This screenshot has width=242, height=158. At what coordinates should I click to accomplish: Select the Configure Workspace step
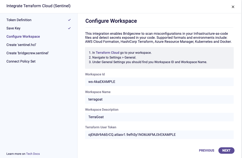(x=23, y=36)
